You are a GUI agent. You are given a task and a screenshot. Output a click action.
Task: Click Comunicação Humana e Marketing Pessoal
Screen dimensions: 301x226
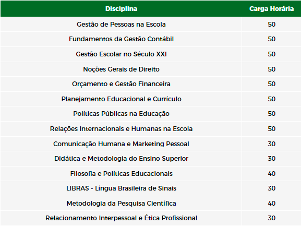click(x=121, y=144)
